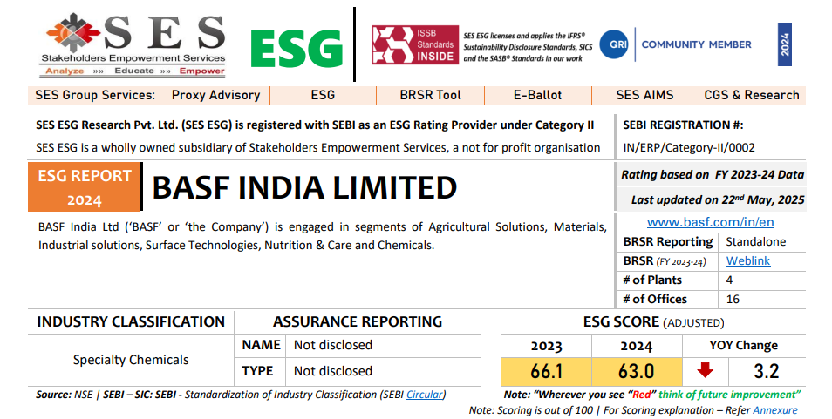Screen dimensions: 832x419
Task: Click the assurance NAME label
Action: tap(261, 345)
